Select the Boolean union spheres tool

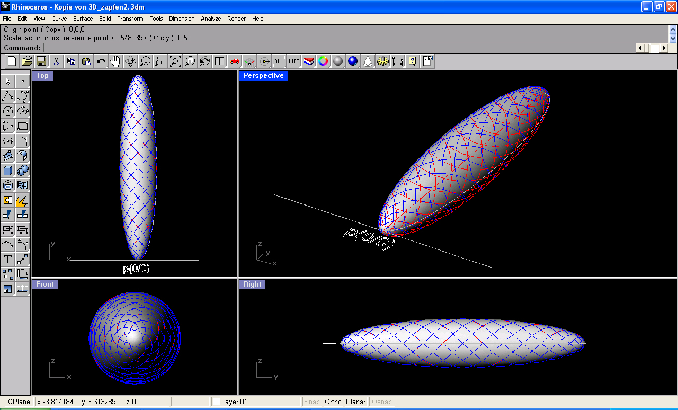coord(23,170)
